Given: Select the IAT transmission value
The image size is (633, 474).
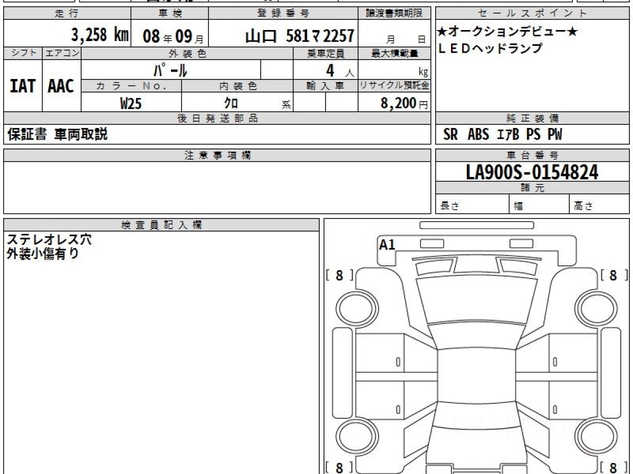Looking at the screenshot, I should [23, 86].
